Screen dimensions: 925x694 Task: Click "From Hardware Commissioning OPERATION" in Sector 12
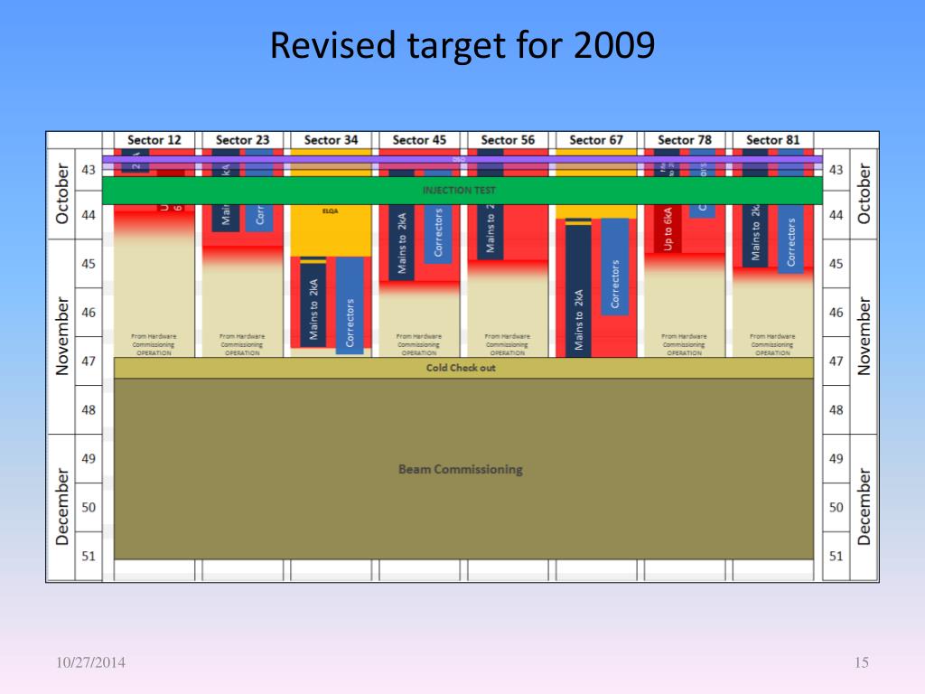coord(154,344)
